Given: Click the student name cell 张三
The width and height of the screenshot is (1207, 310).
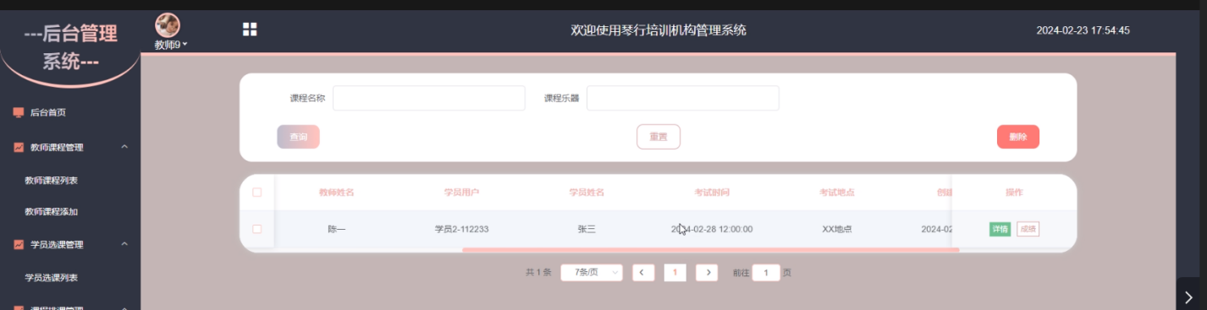Looking at the screenshot, I should point(587,229).
